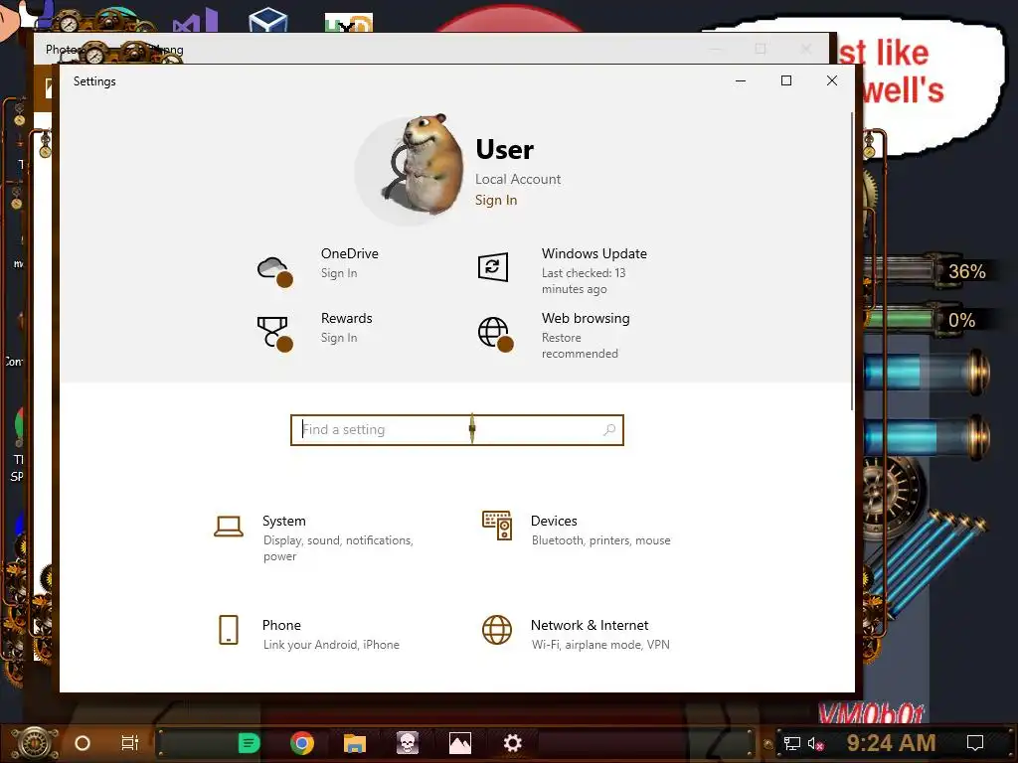Viewport: 1018px width, 763px height.
Task: Open the Action Center notification icon
Action: point(974,743)
